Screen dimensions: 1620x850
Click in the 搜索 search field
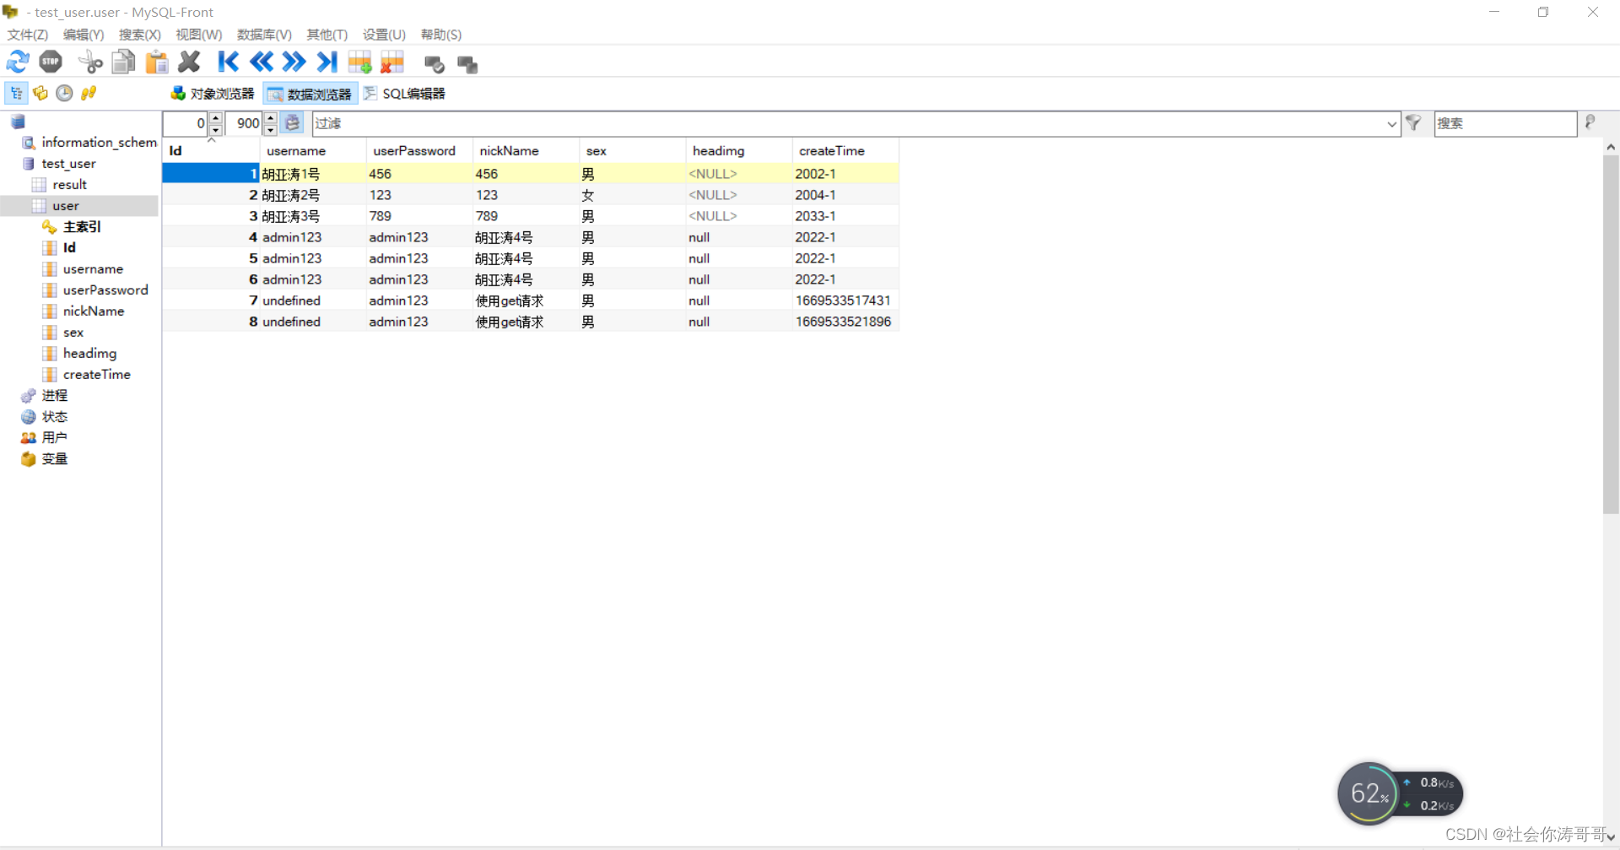pyautogui.click(x=1505, y=123)
